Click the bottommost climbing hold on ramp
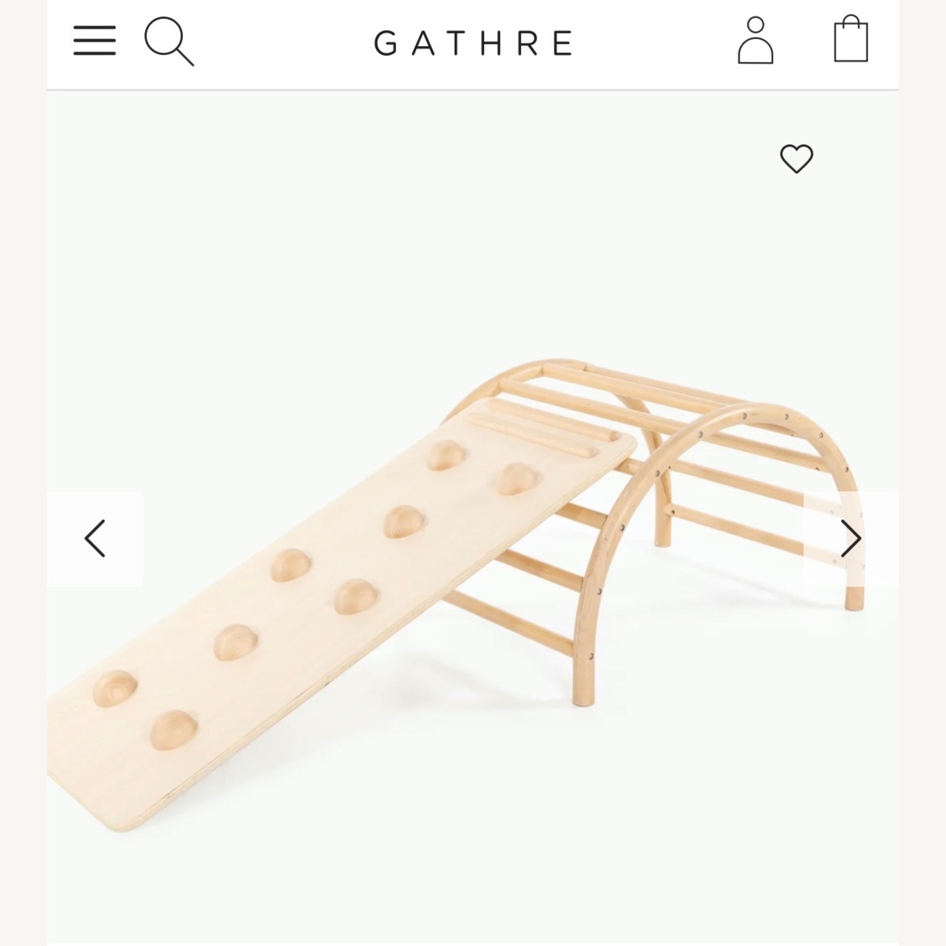This screenshot has height=946, width=946. pyautogui.click(x=173, y=730)
